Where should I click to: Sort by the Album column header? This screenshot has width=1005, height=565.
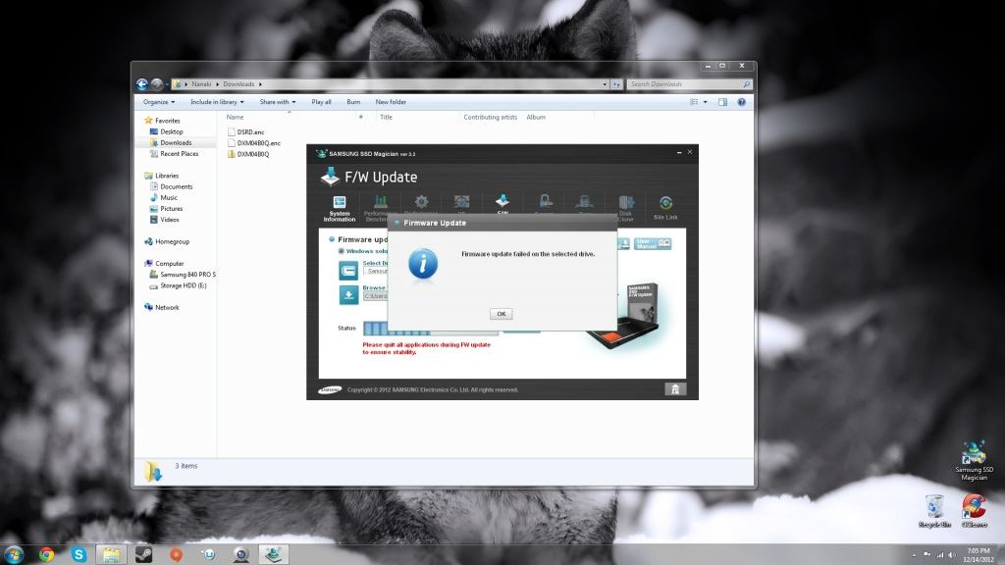pyautogui.click(x=536, y=118)
